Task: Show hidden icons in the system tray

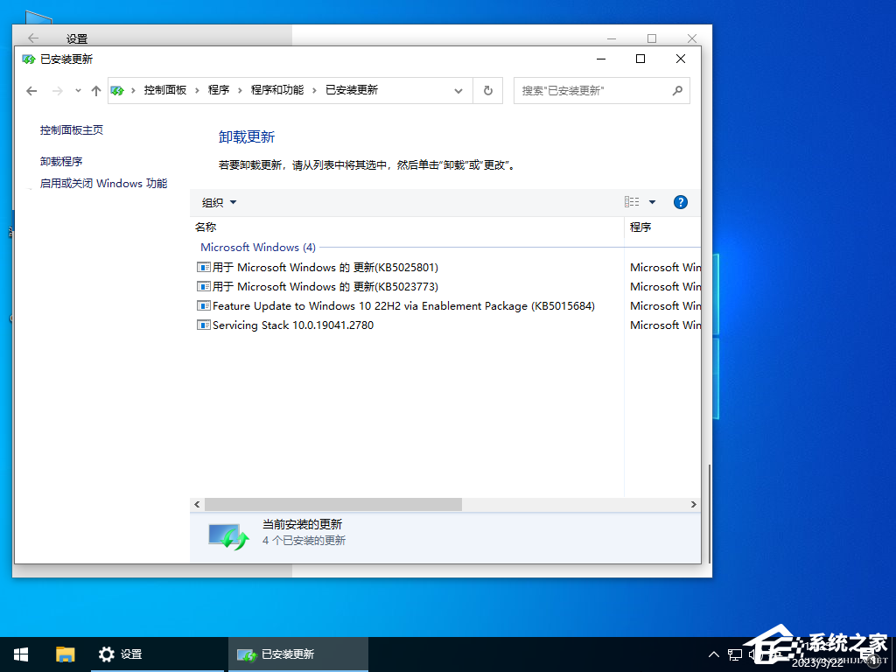Action: 713,654
